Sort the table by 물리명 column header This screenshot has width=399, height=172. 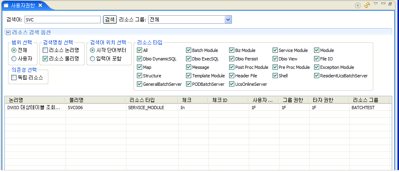(76, 100)
